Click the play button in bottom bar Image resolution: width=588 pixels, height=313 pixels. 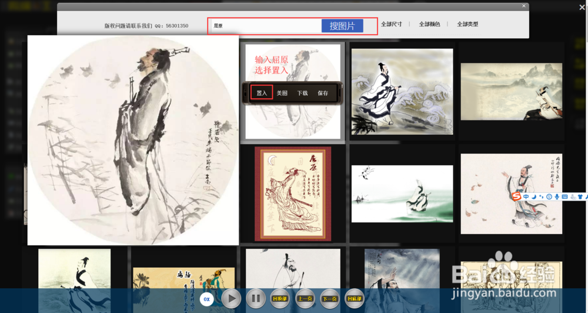(231, 299)
